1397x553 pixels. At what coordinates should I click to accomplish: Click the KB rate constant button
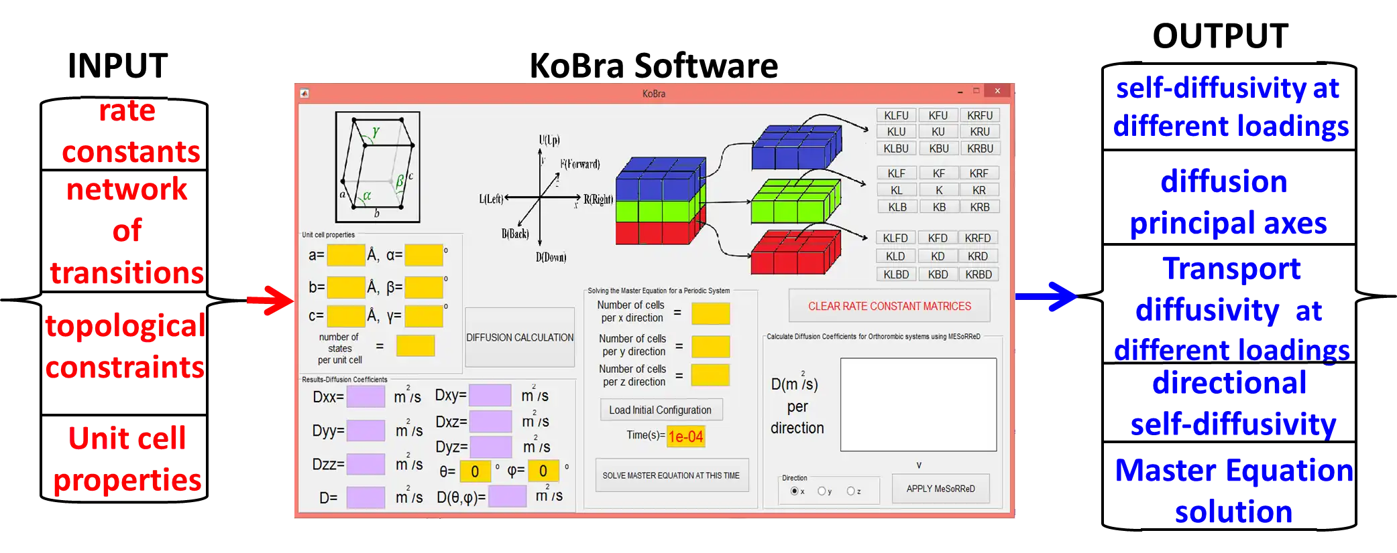click(938, 207)
